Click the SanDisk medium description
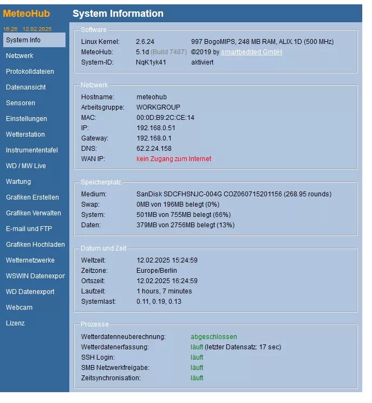 tap(234, 194)
